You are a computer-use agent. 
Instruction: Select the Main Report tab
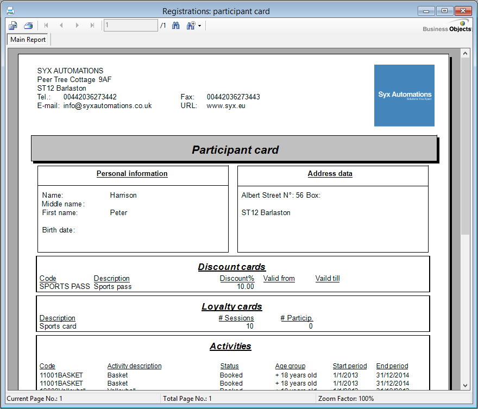[x=28, y=40]
